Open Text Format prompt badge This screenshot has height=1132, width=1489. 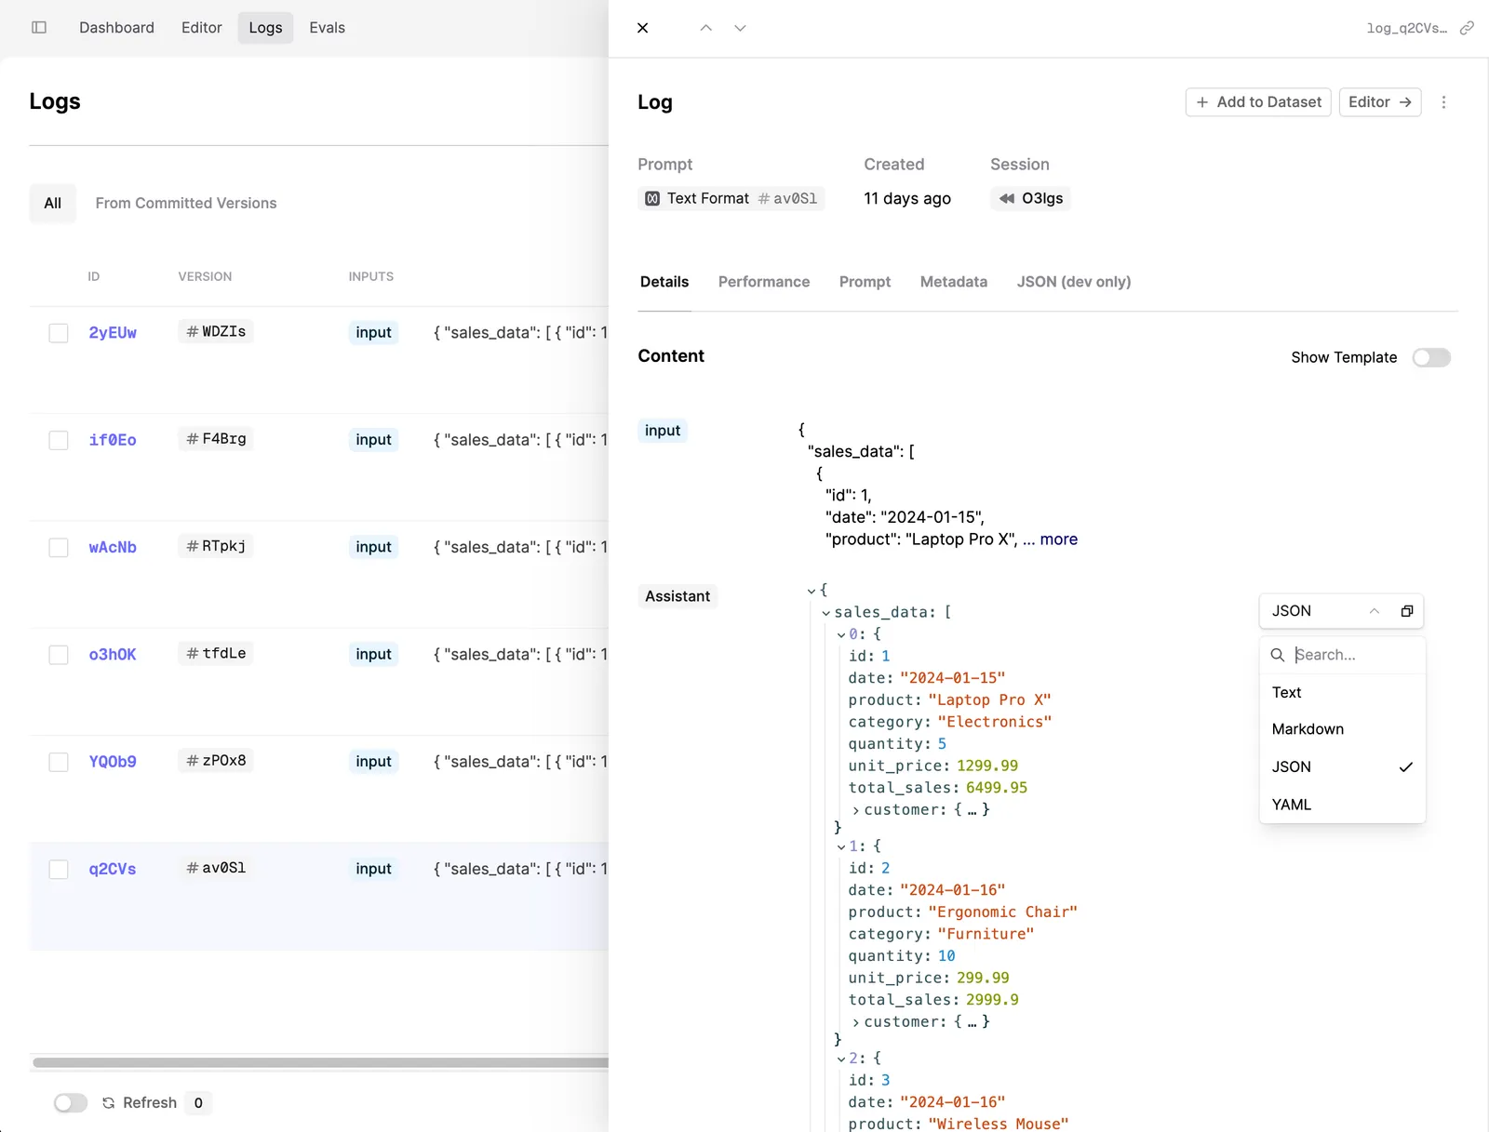pos(731,198)
